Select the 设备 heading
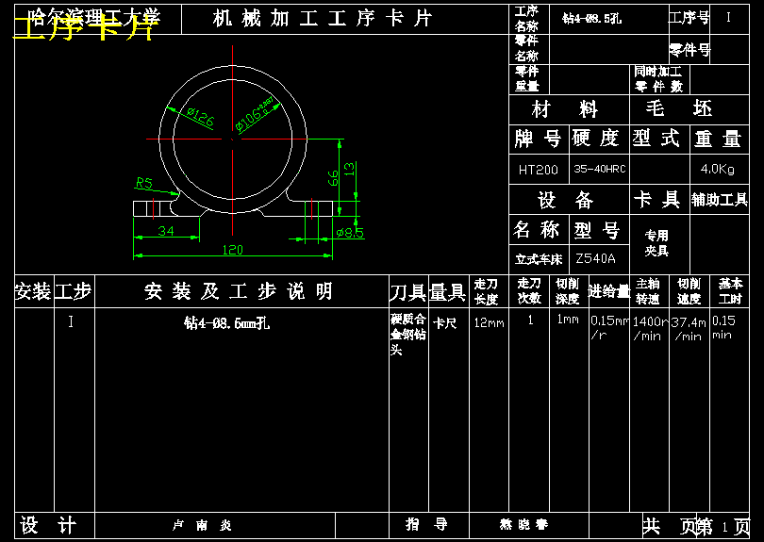764x542 pixels. coord(565,200)
